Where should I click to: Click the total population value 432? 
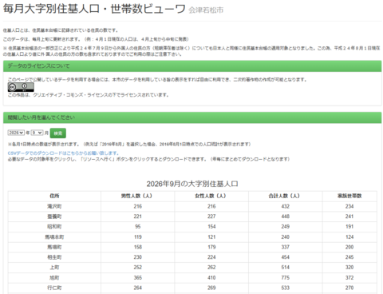[286, 206]
